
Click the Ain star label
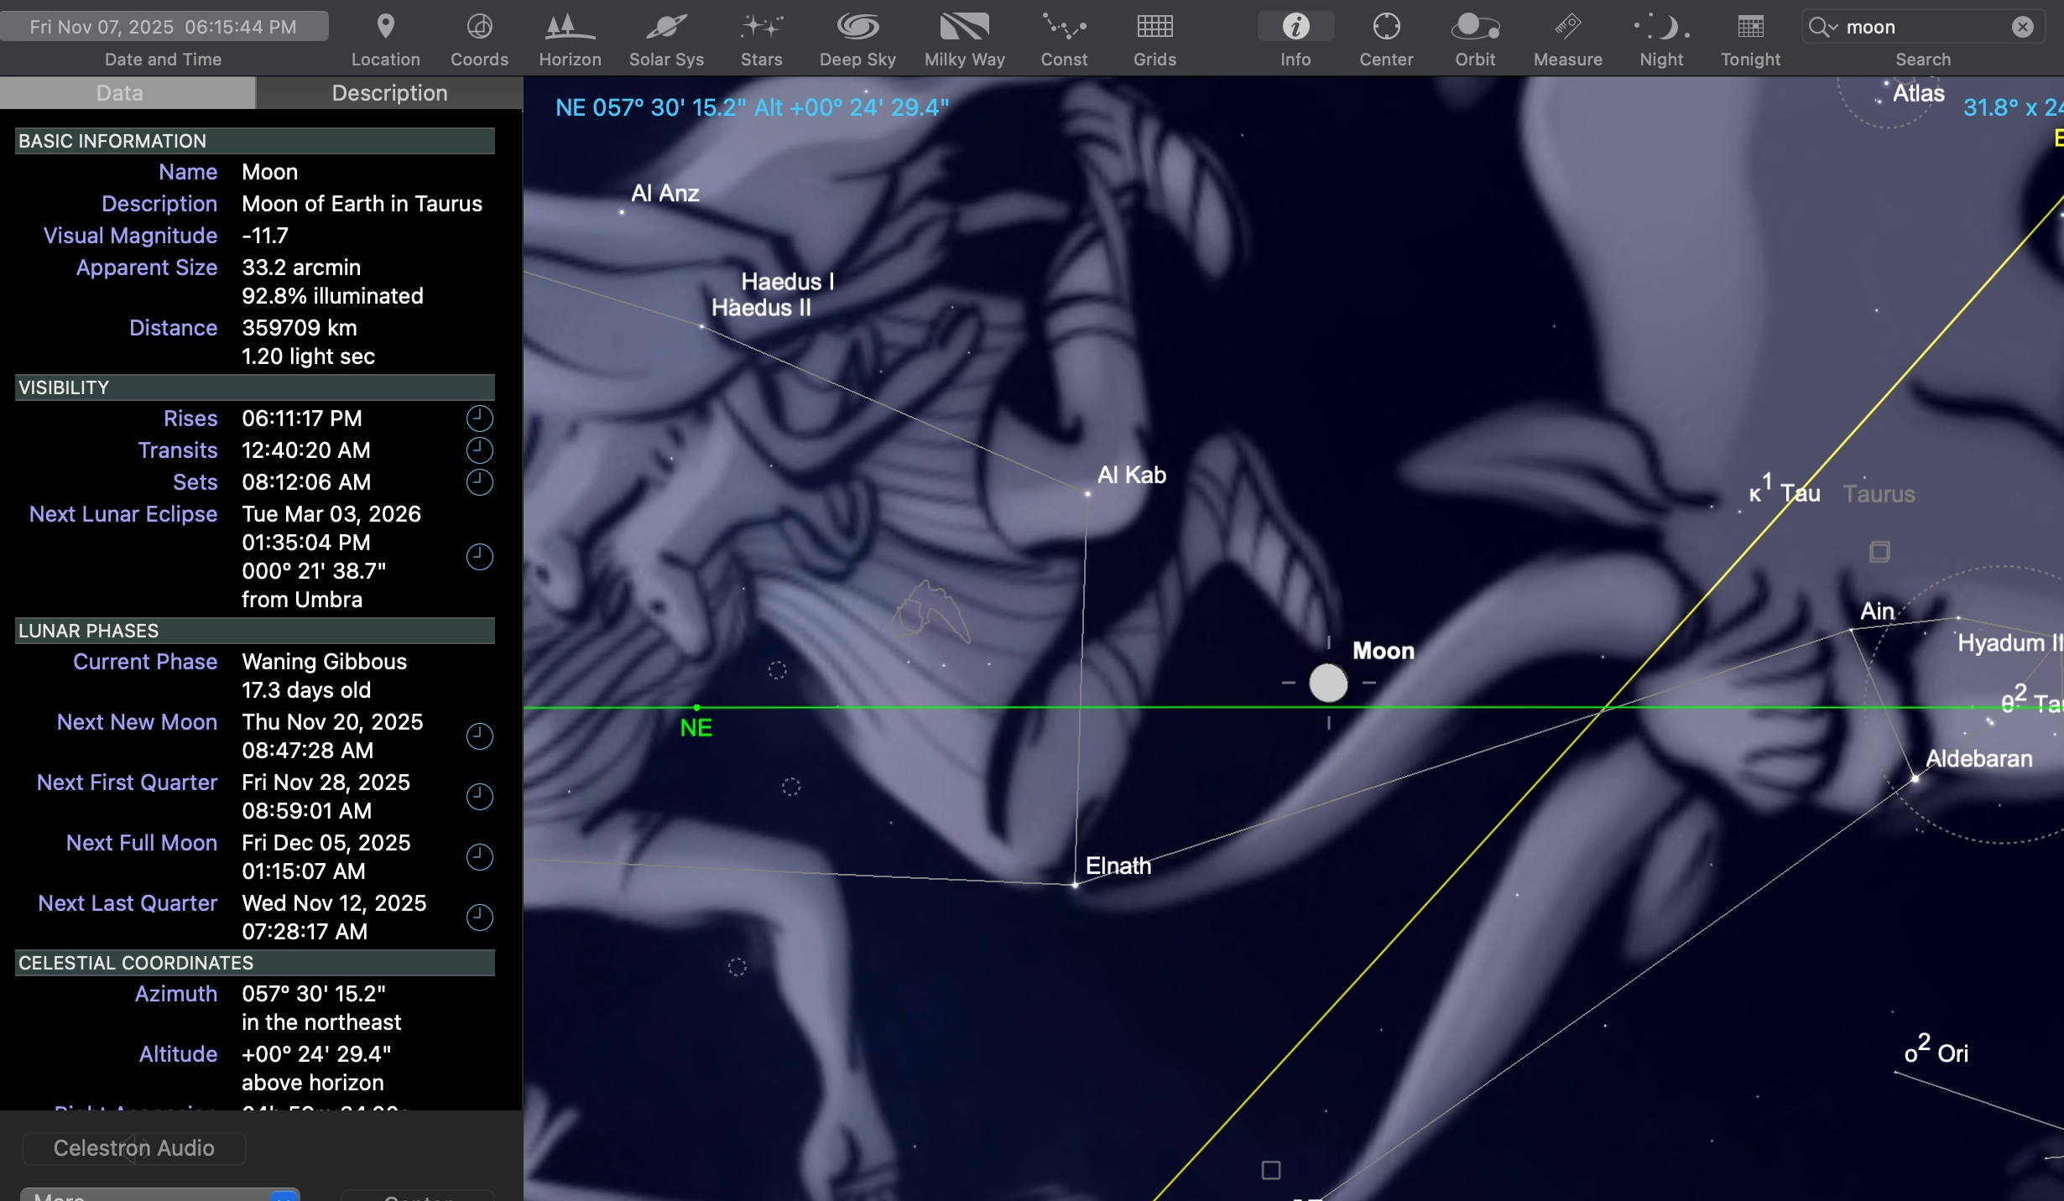[1877, 611]
